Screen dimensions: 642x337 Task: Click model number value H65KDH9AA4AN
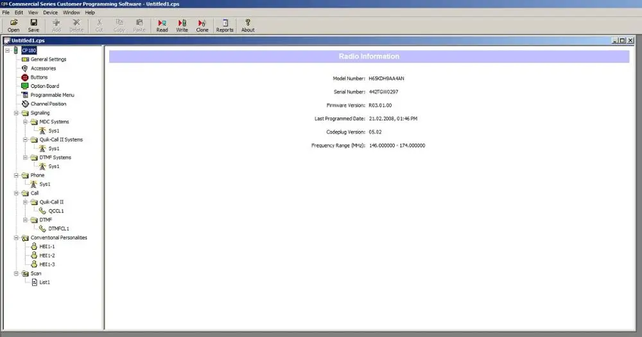tap(386, 78)
